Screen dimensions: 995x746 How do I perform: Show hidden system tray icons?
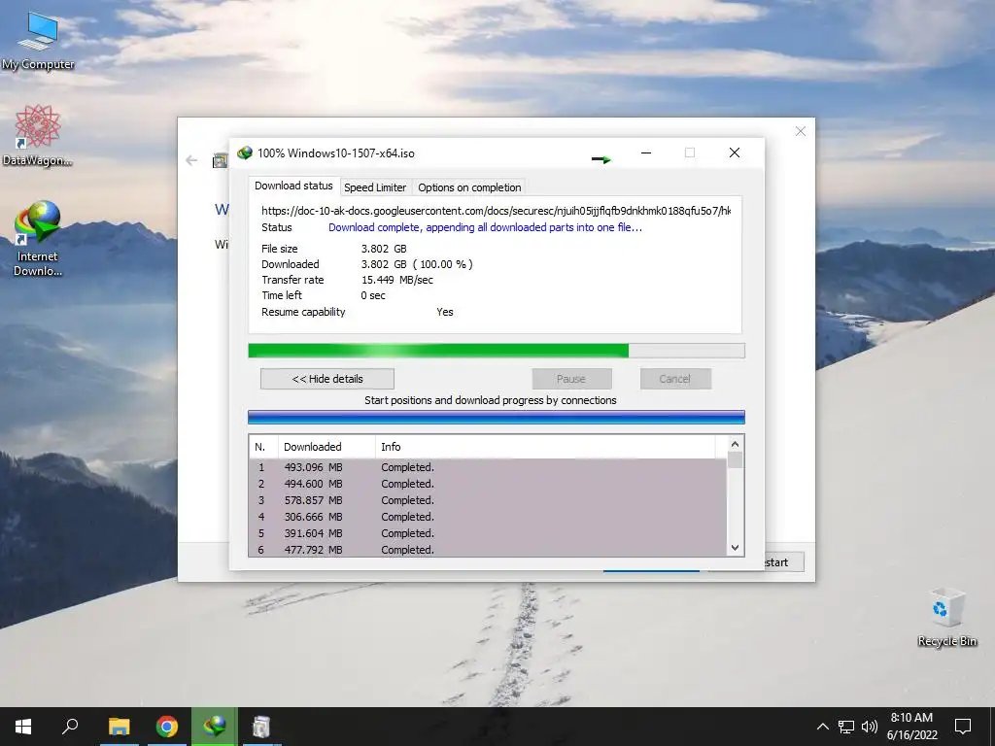coord(822,727)
